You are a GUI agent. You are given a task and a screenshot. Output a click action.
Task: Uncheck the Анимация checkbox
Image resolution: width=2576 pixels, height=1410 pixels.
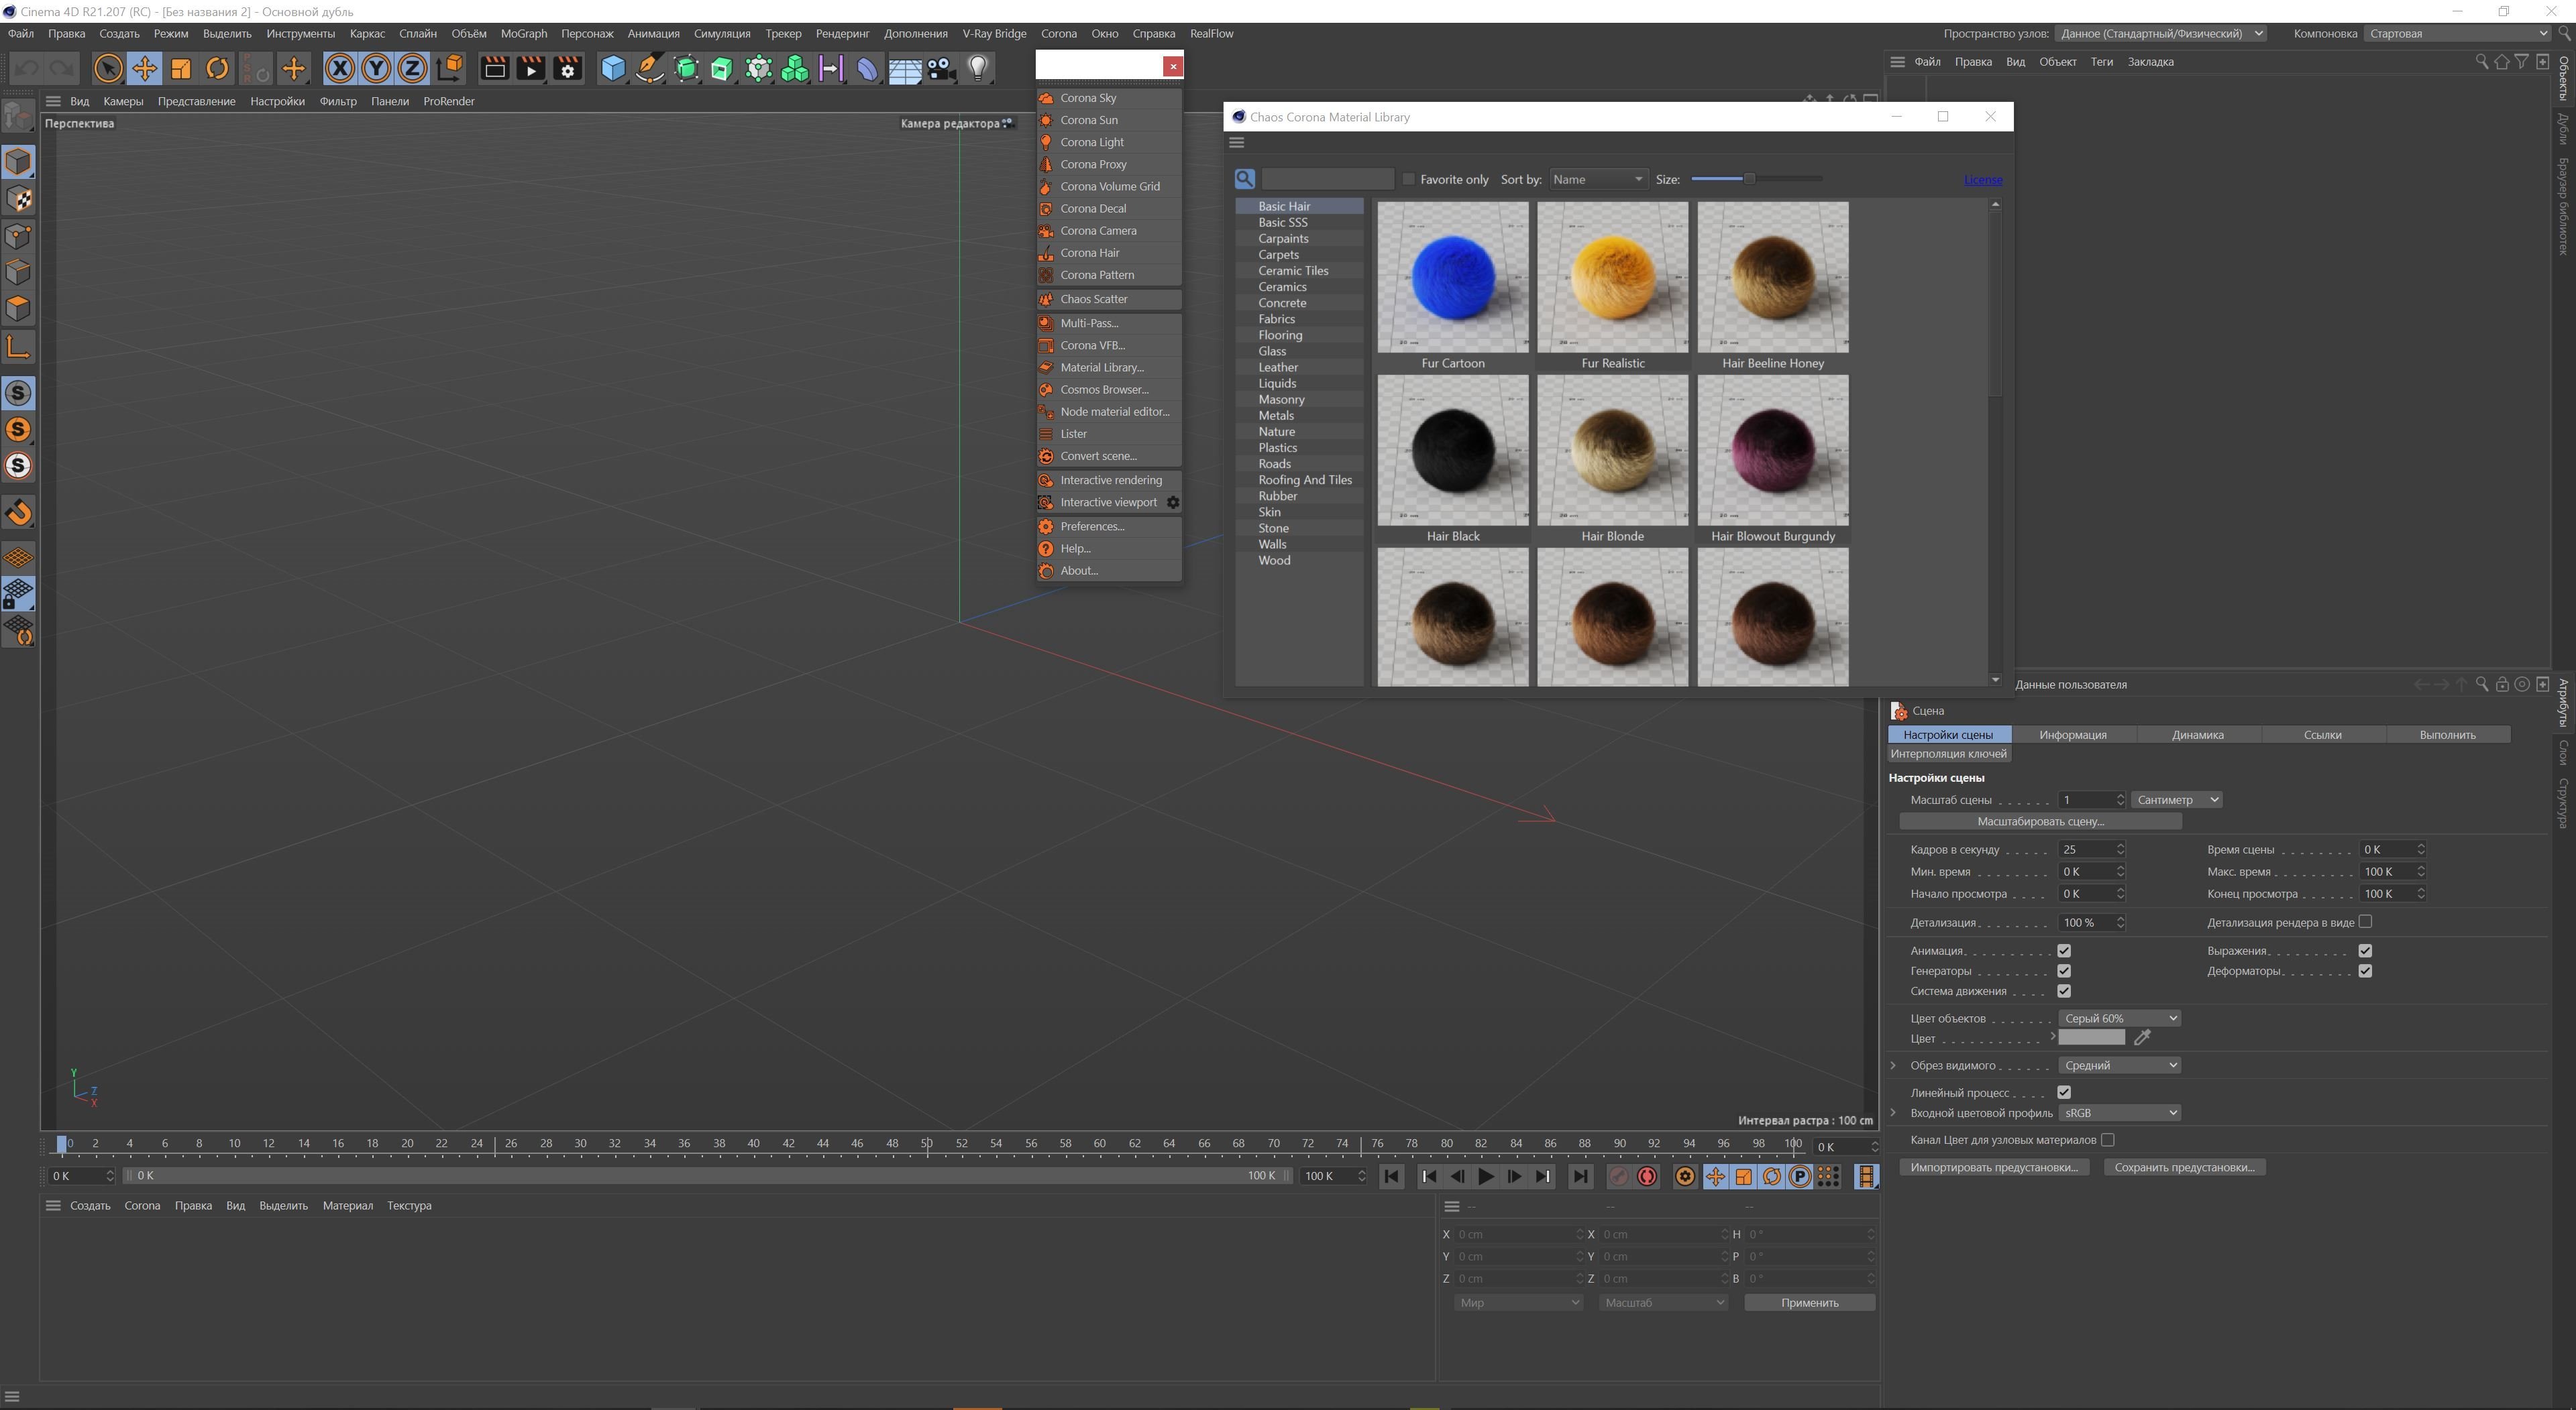(2064, 950)
